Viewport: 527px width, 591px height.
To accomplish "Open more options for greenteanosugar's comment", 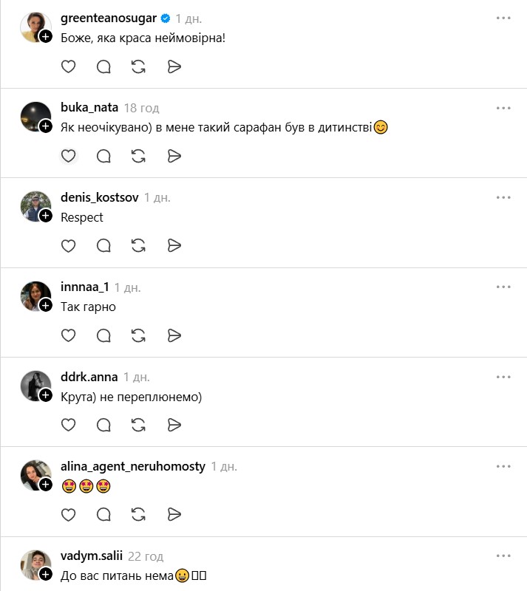I will (x=503, y=18).
